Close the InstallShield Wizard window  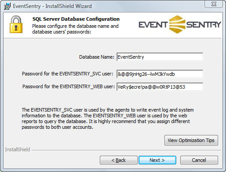click(x=214, y=4)
